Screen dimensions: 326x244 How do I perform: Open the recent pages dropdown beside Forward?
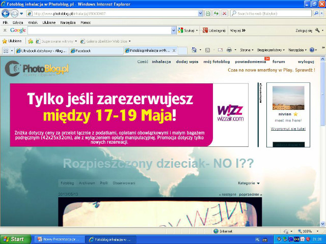[x=21, y=14]
